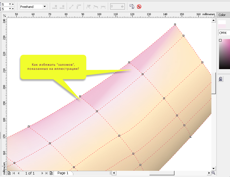Click the copy mesh fill properties icon
230x177 pixels.
pyautogui.click(x=132, y=6)
